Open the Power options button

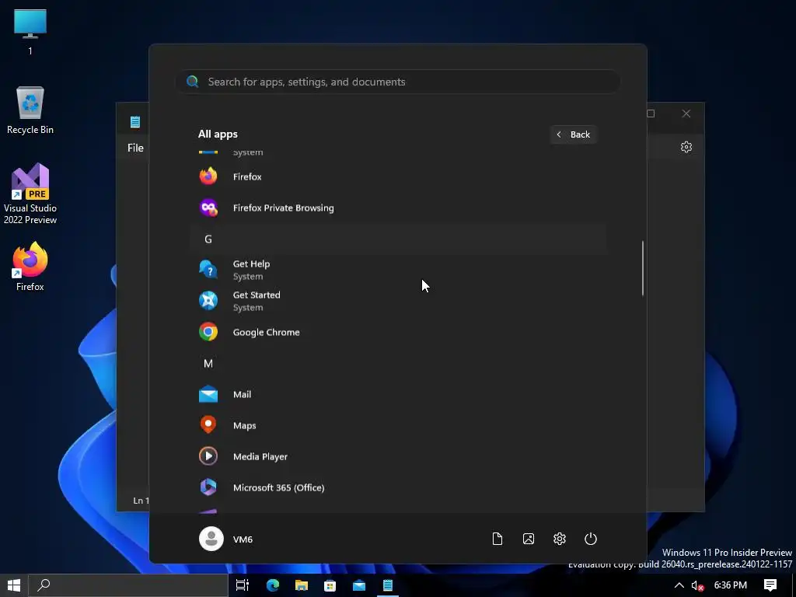(x=591, y=539)
